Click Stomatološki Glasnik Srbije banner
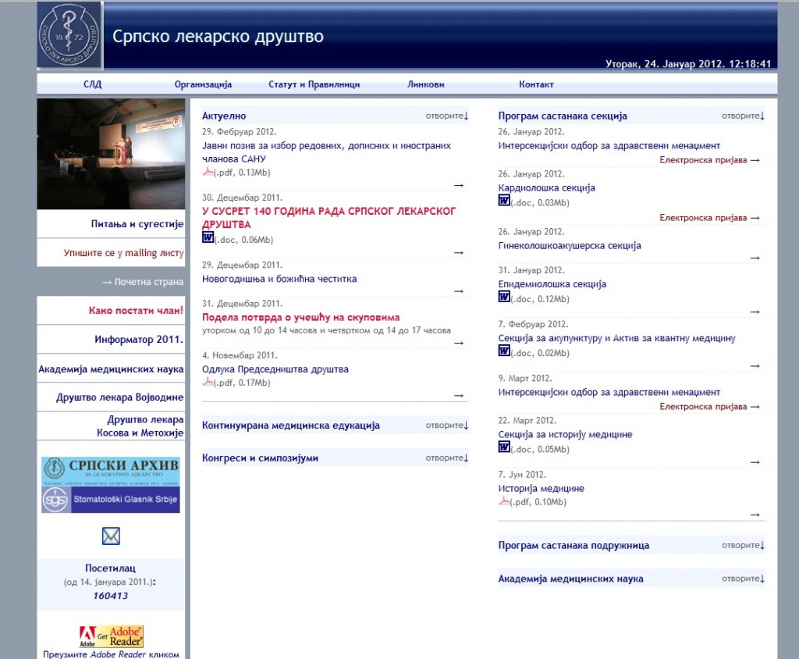The width and height of the screenshot is (799, 659). click(111, 499)
